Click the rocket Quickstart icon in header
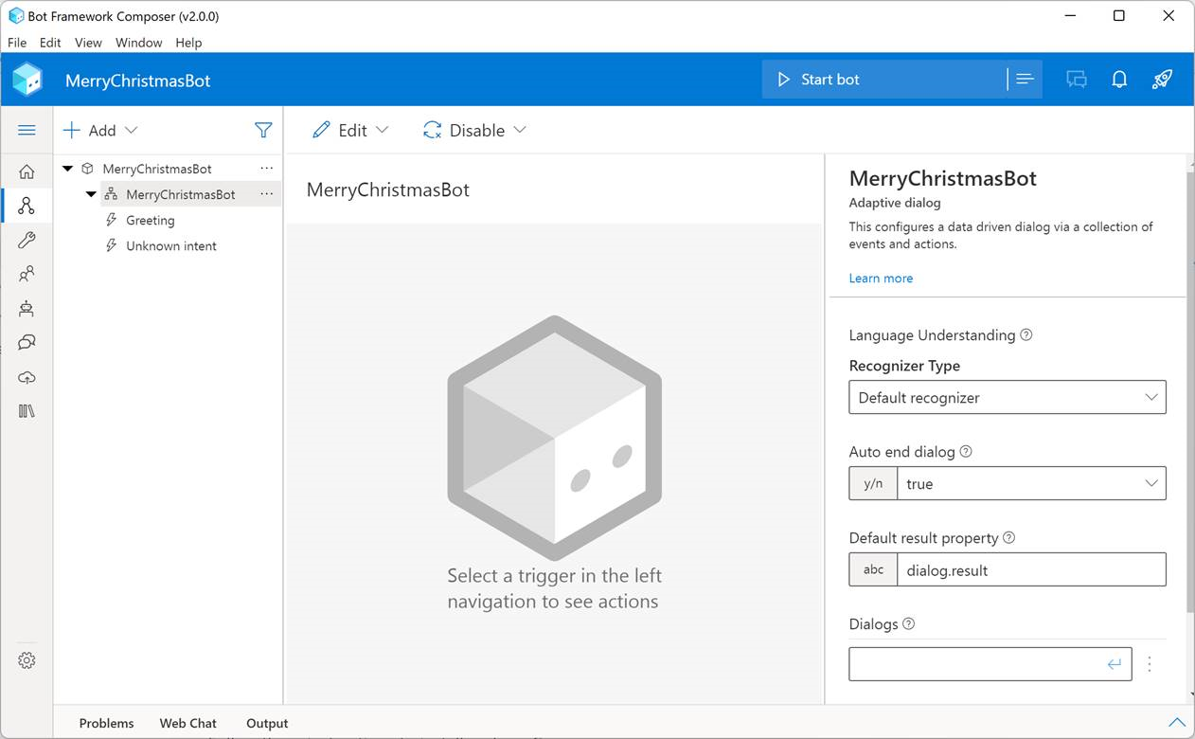This screenshot has width=1195, height=739. pyautogui.click(x=1162, y=80)
